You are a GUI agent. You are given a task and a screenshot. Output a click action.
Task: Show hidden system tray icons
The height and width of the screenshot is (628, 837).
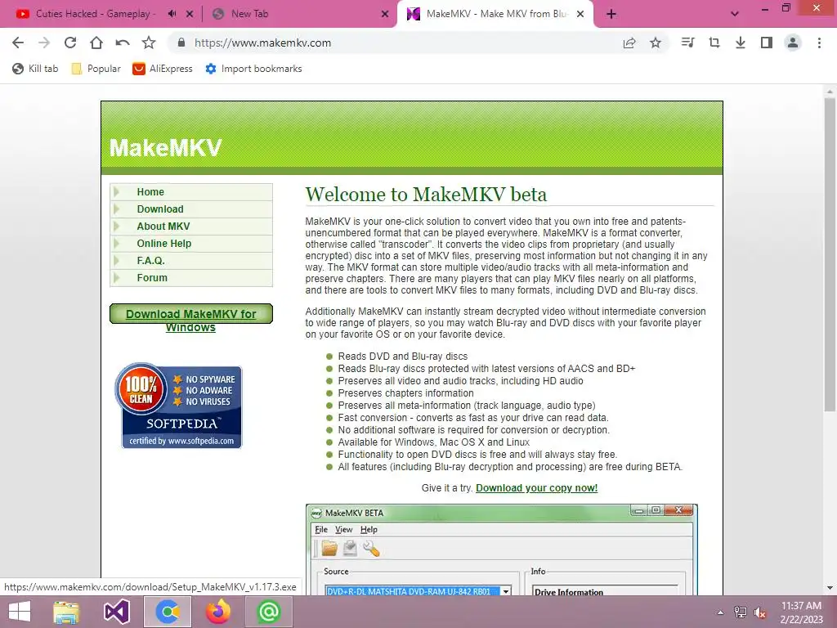tap(721, 612)
